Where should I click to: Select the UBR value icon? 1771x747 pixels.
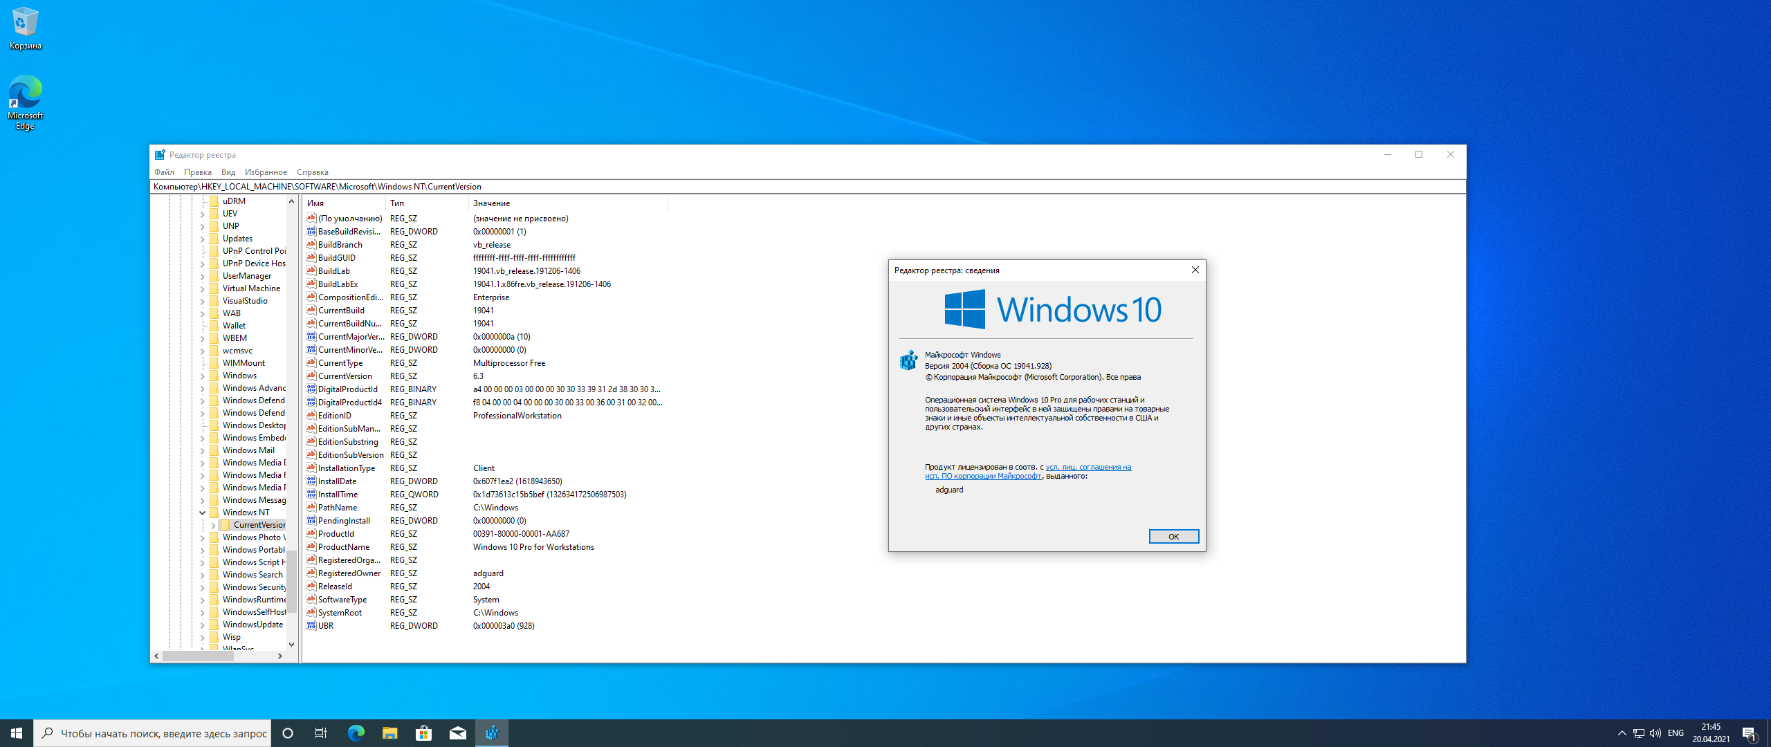[311, 625]
